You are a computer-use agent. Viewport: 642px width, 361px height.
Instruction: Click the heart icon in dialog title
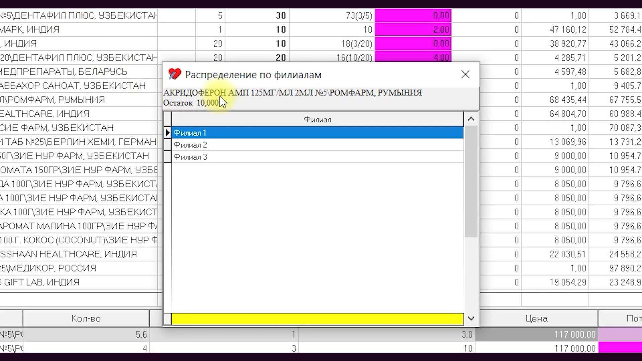pyautogui.click(x=174, y=74)
